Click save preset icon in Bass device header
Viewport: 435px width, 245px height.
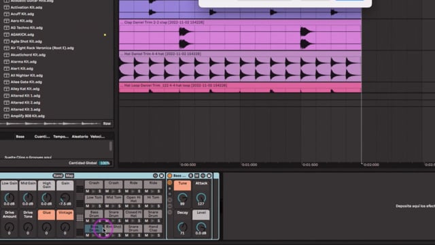[x=209, y=176]
